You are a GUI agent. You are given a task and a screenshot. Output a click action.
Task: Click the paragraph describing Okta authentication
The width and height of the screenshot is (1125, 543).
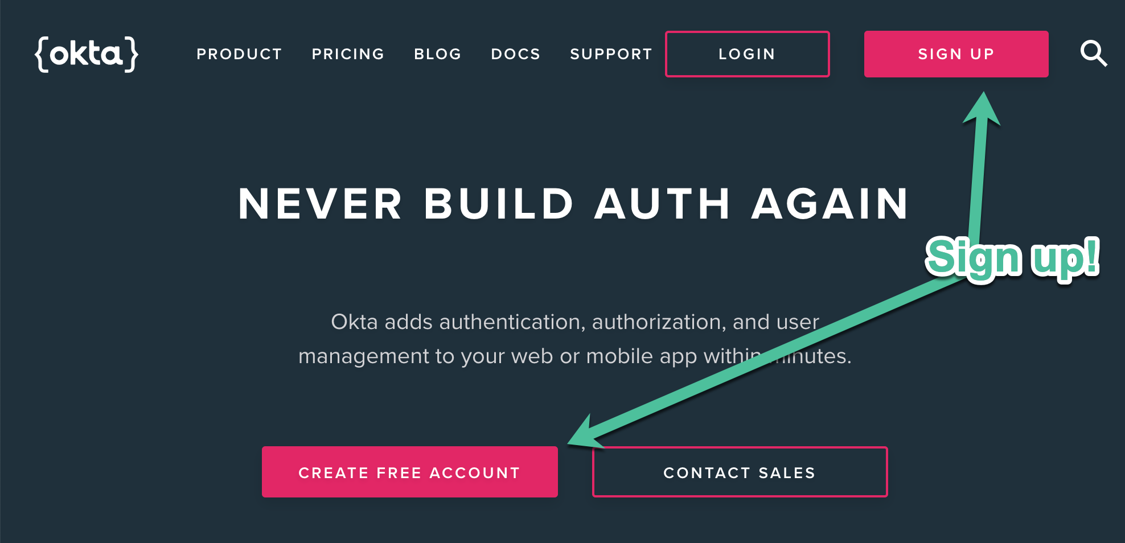[x=575, y=339]
